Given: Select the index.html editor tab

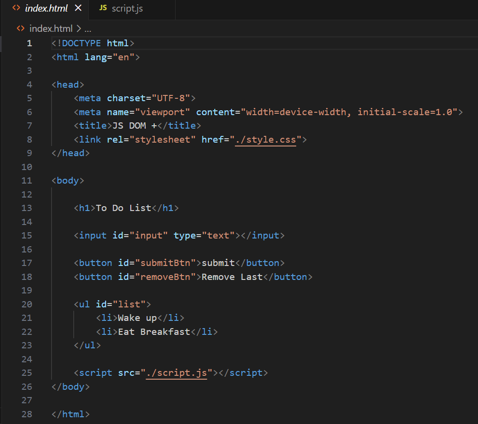Looking at the screenshot, I should (46, 9).
